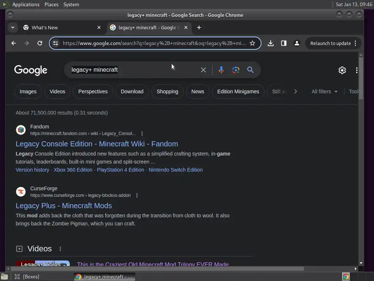Open the Legacy+ Trilogy video thumbnail
Screen dimensions: 374x281
click(x=43, y=263)
